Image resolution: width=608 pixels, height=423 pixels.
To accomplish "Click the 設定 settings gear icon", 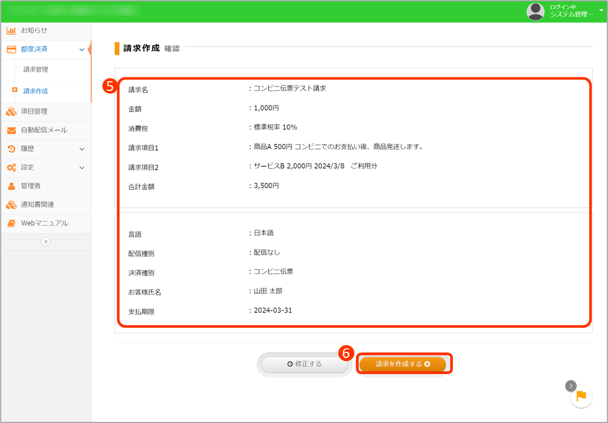I will pos(11,167).
